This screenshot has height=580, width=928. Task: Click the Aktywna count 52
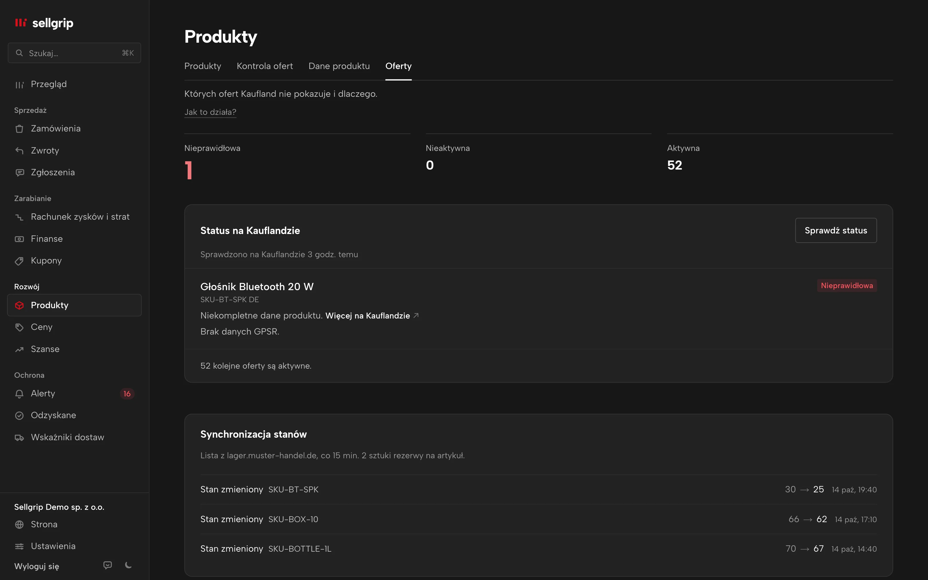(x=675, y=165)
